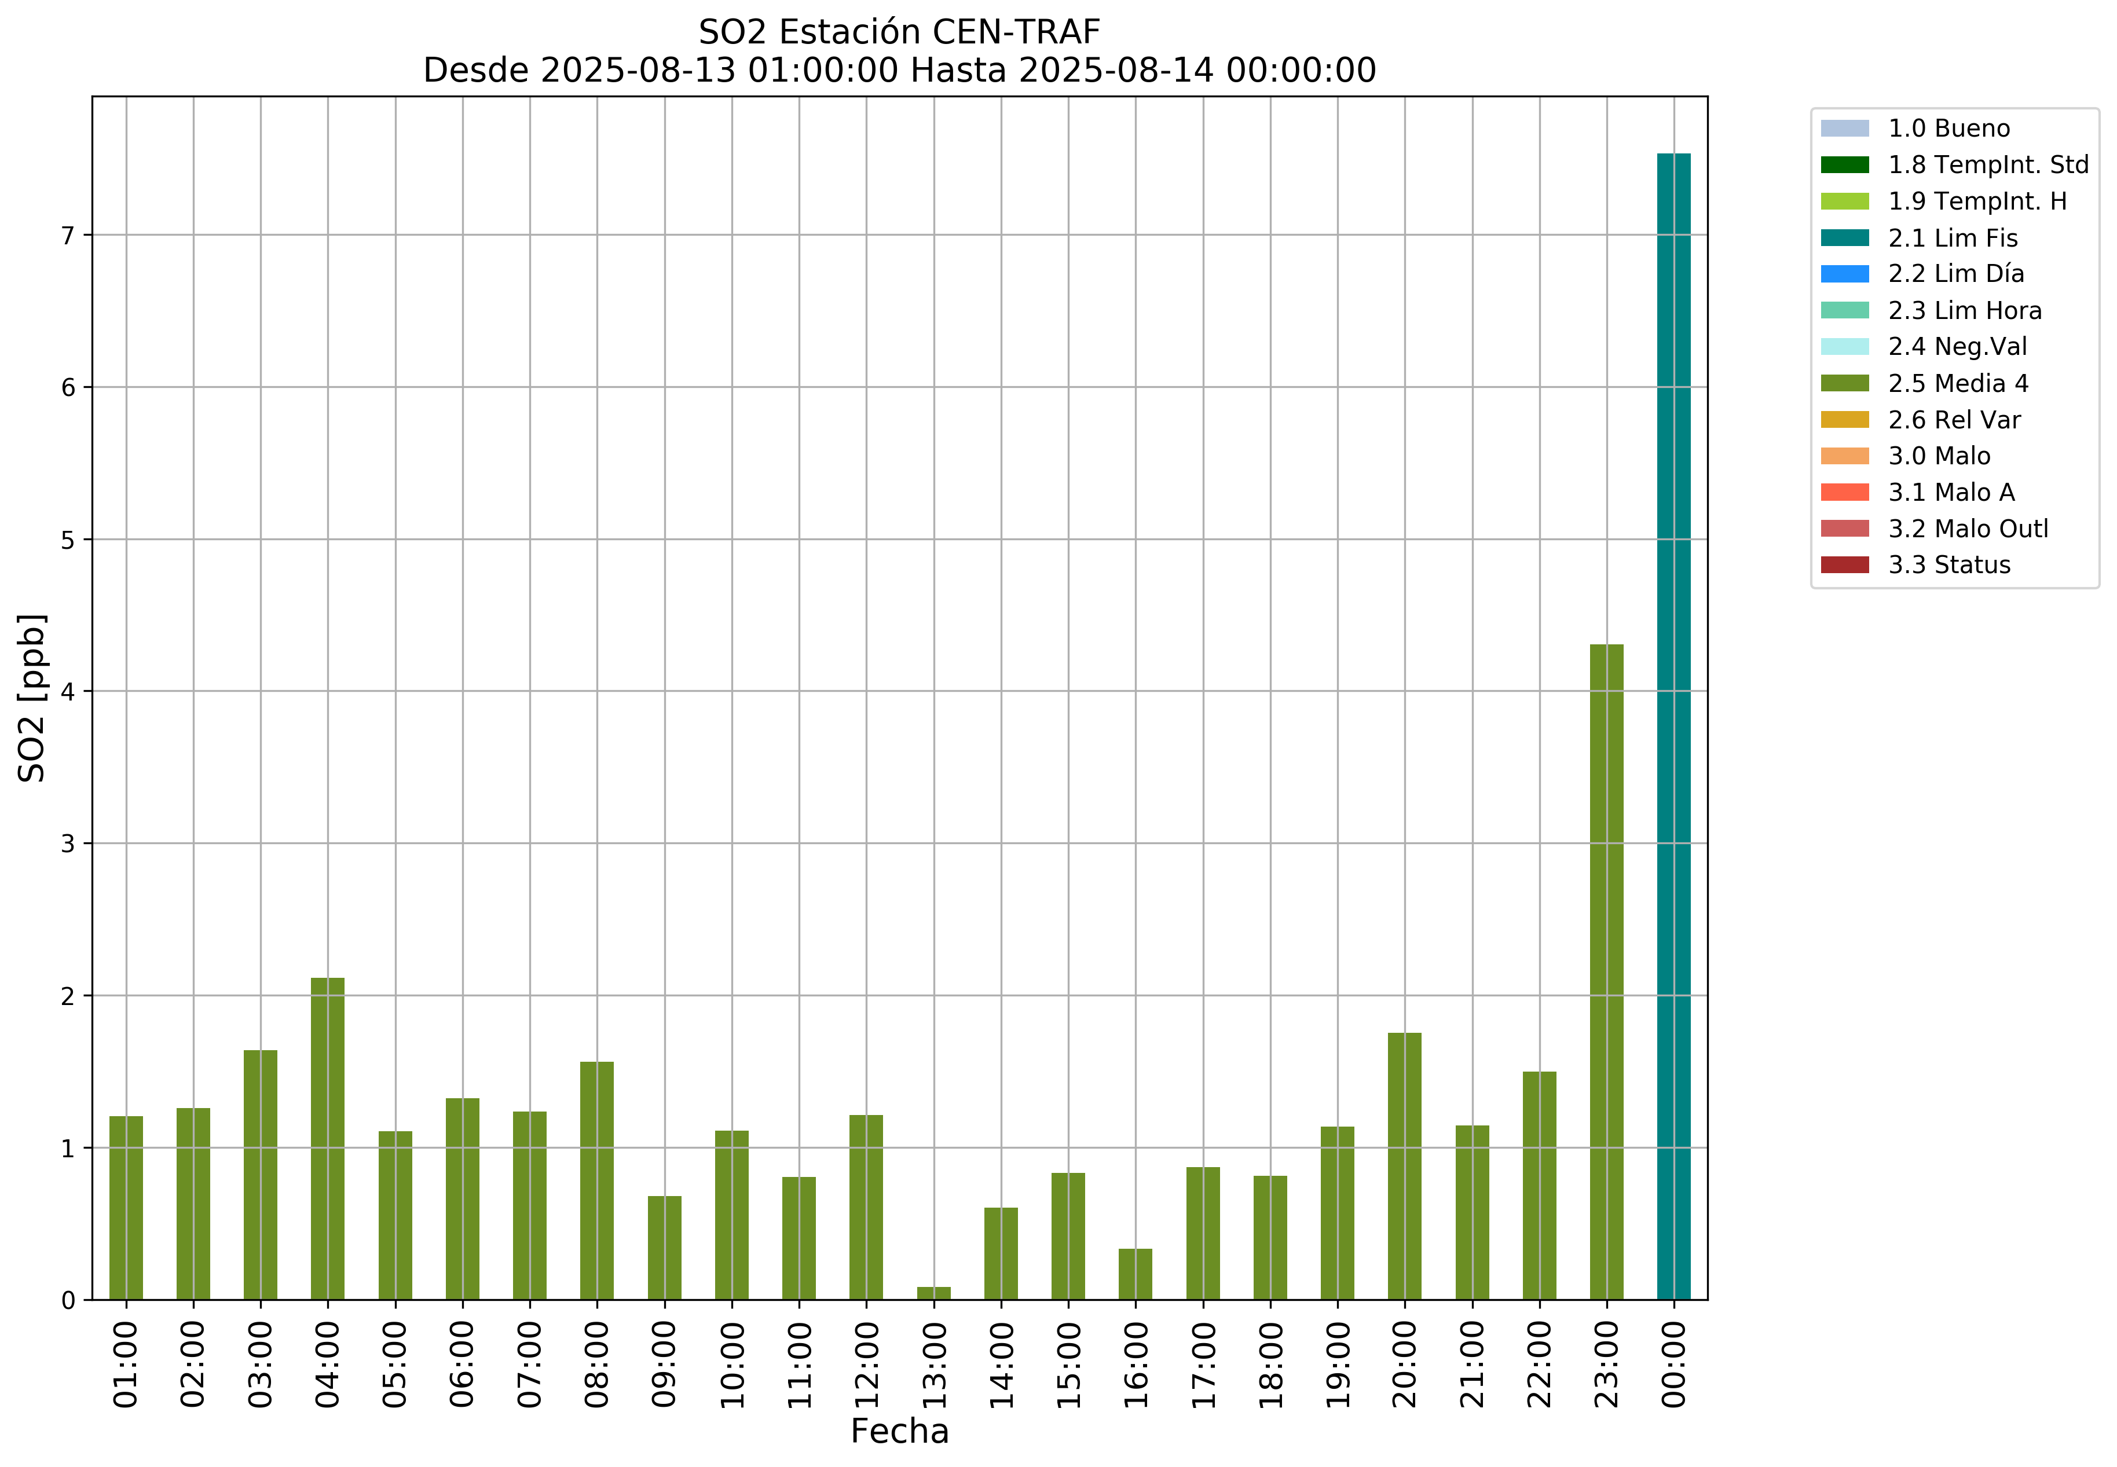
Task: Click the bar at 04:00
Action: (x=327, y=1138)
